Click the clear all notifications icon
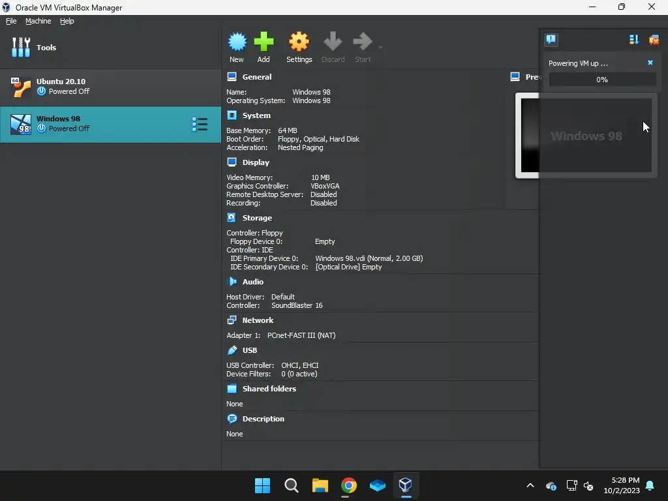668x501 pixels. point(654,40)
